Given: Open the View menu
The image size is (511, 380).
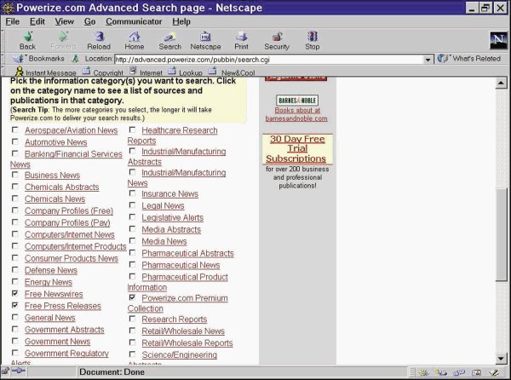Looking at the screenshot, I should pyautogui.click(x=64, y=21).
